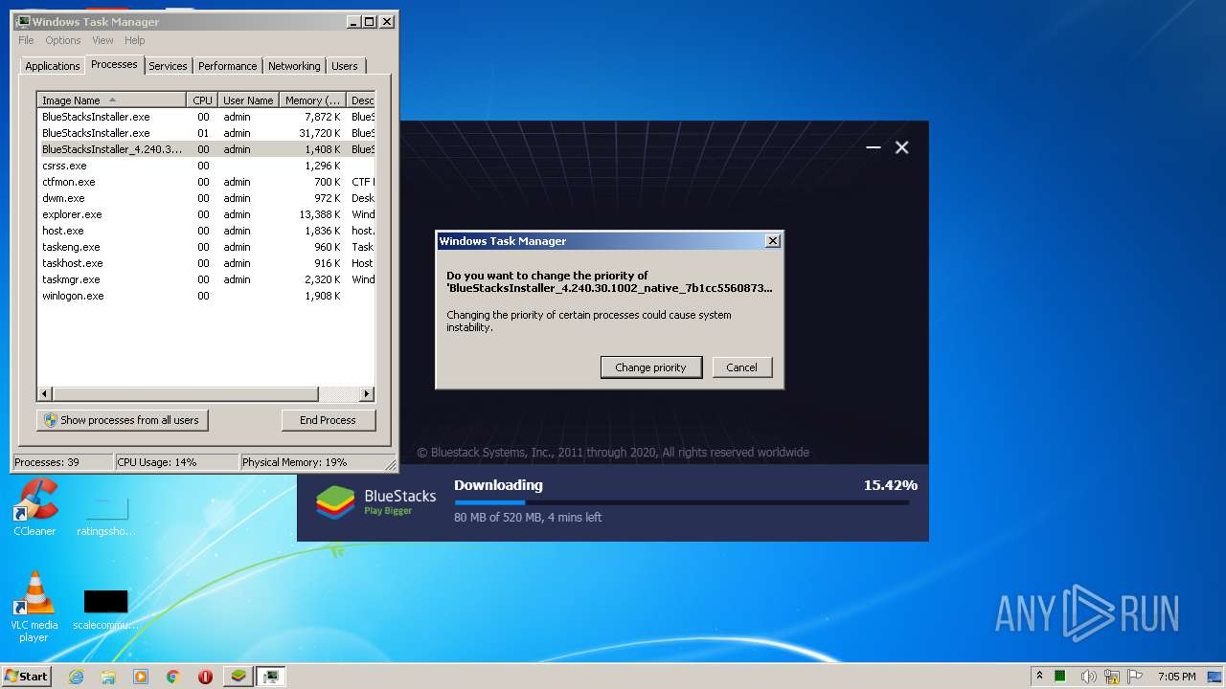Image resolution: width=1226 pixels, height=689 pixels.
Task: Minimize the BlueStacks installer window
Action: tap(873, 147)
